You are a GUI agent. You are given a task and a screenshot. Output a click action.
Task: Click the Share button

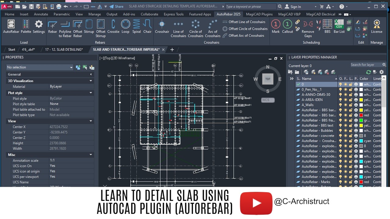pos(116,6)
